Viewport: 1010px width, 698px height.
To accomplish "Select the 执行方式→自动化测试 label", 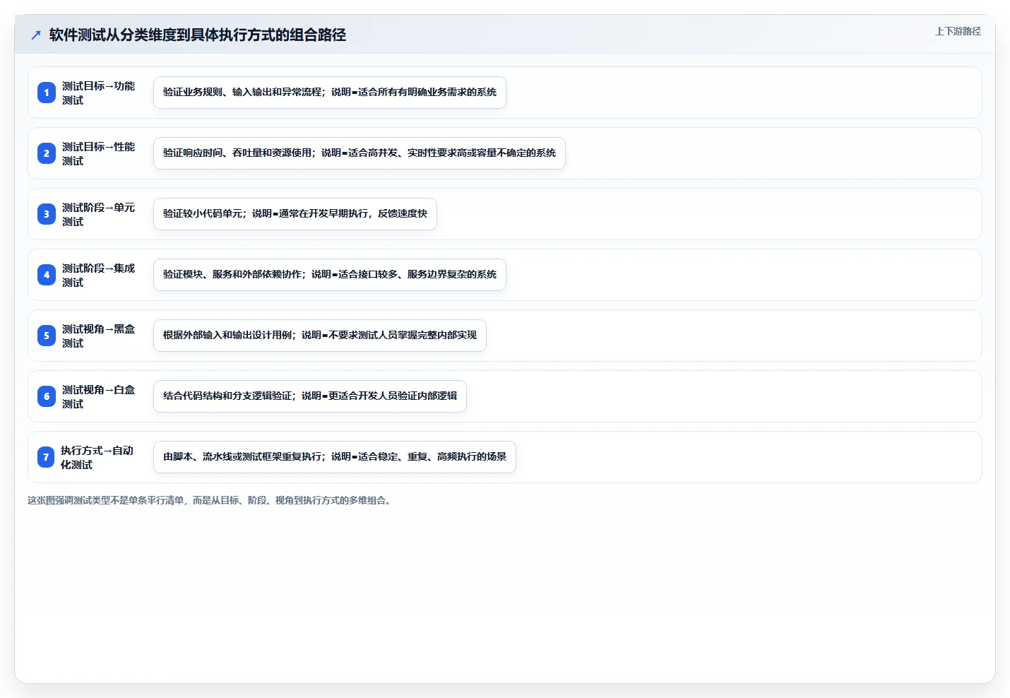I will click(97, 458).
